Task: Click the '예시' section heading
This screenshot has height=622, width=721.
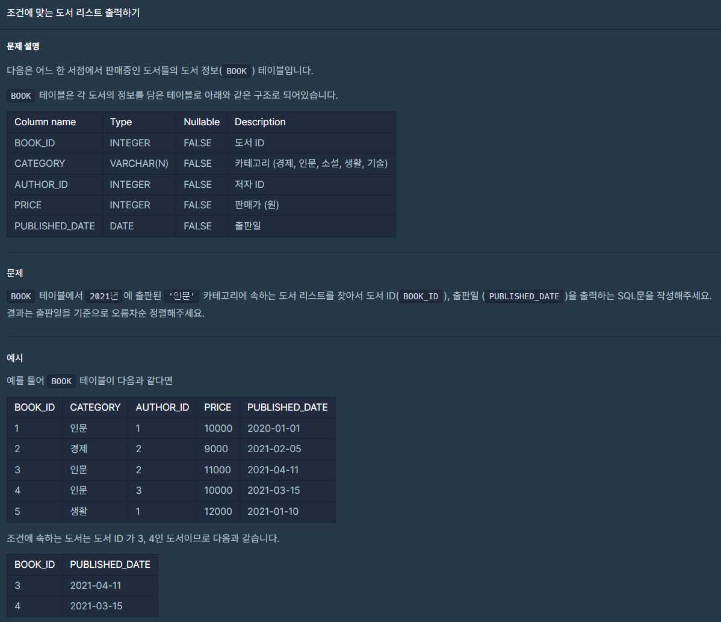Action: point(14,358)
